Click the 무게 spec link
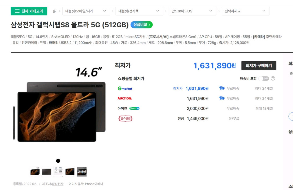Image resolution: width=293 pixels, height=190 pixels. 202,43
